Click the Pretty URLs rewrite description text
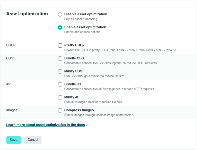This screenshot has height=150, width=197. (x=120, y=50)
